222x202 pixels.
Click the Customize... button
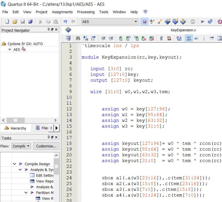coord(46,146)
